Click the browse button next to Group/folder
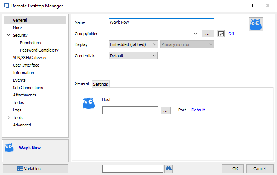Viewport: 277px width, 175px height. coord(208,34)
